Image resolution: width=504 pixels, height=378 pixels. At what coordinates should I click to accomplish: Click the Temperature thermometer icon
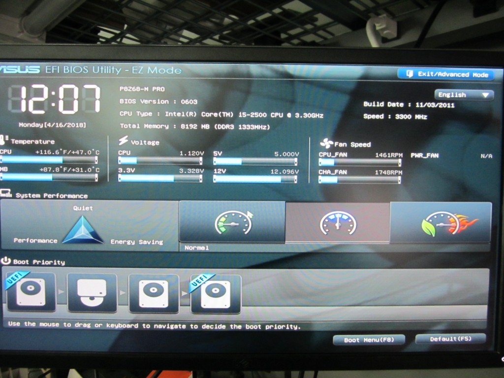point(4,140)
